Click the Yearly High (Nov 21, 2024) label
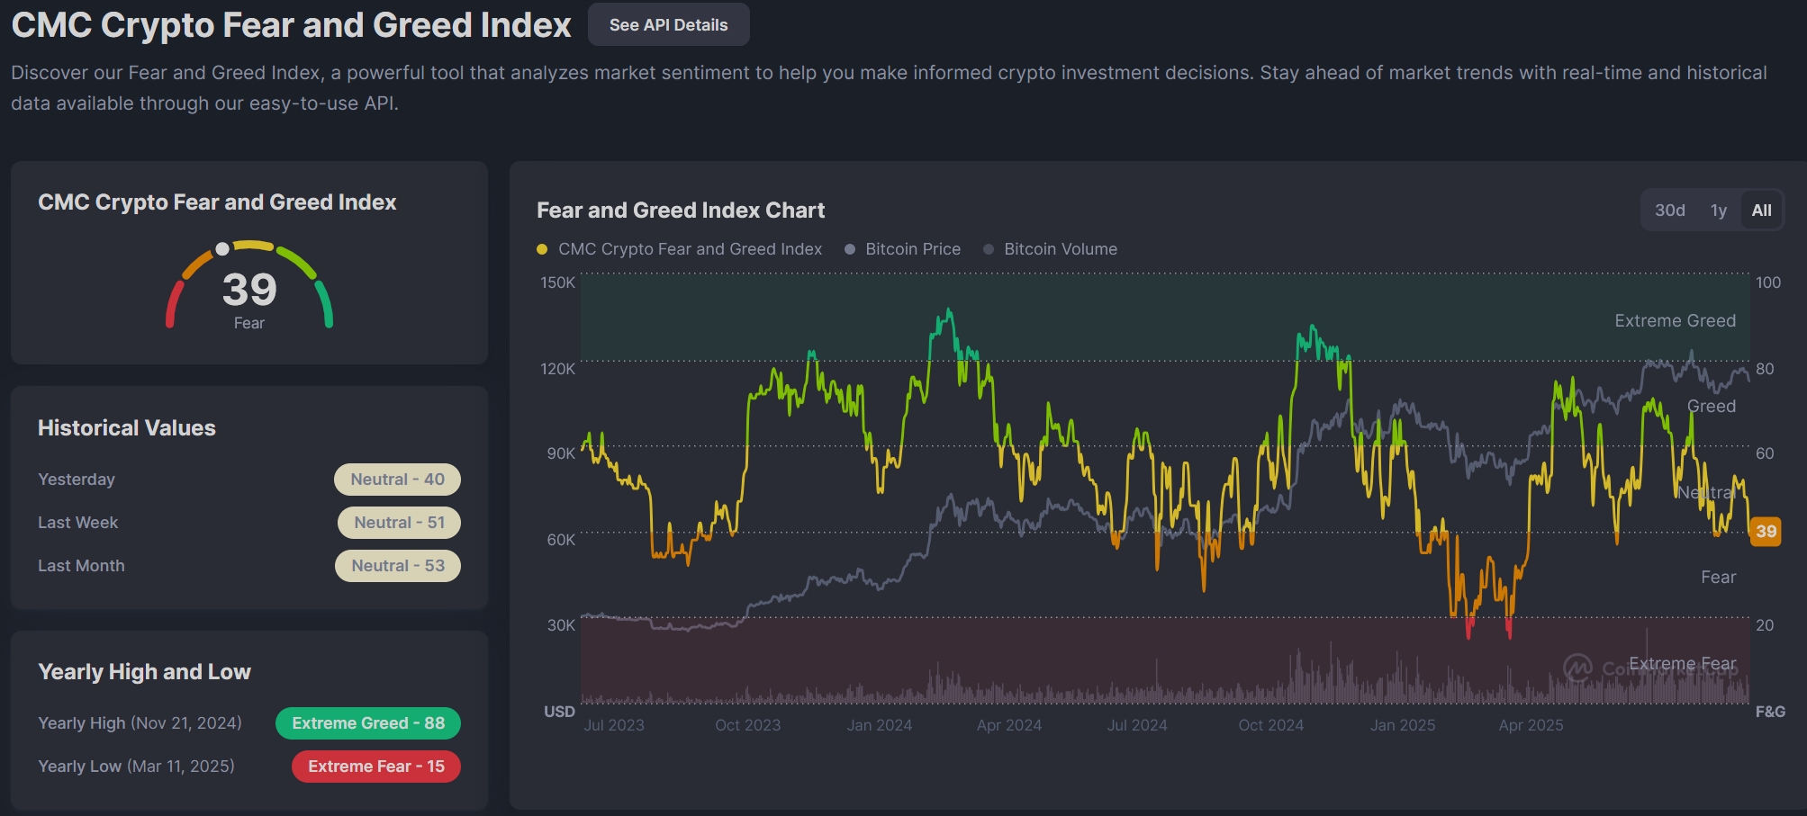 [x=140, y=723]
